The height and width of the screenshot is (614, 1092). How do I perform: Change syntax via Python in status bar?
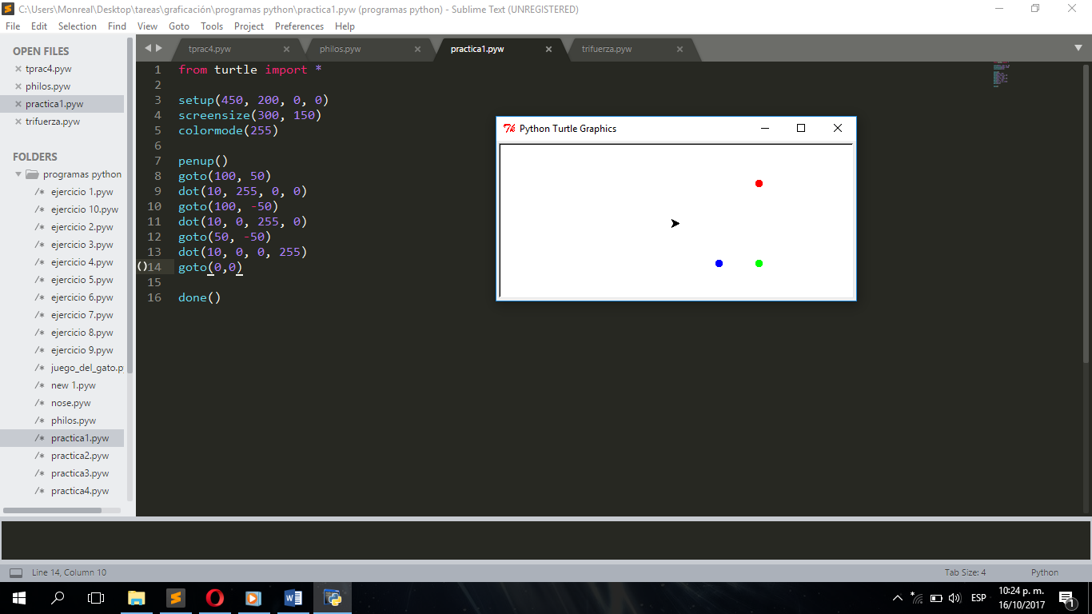pos(1045,572)
